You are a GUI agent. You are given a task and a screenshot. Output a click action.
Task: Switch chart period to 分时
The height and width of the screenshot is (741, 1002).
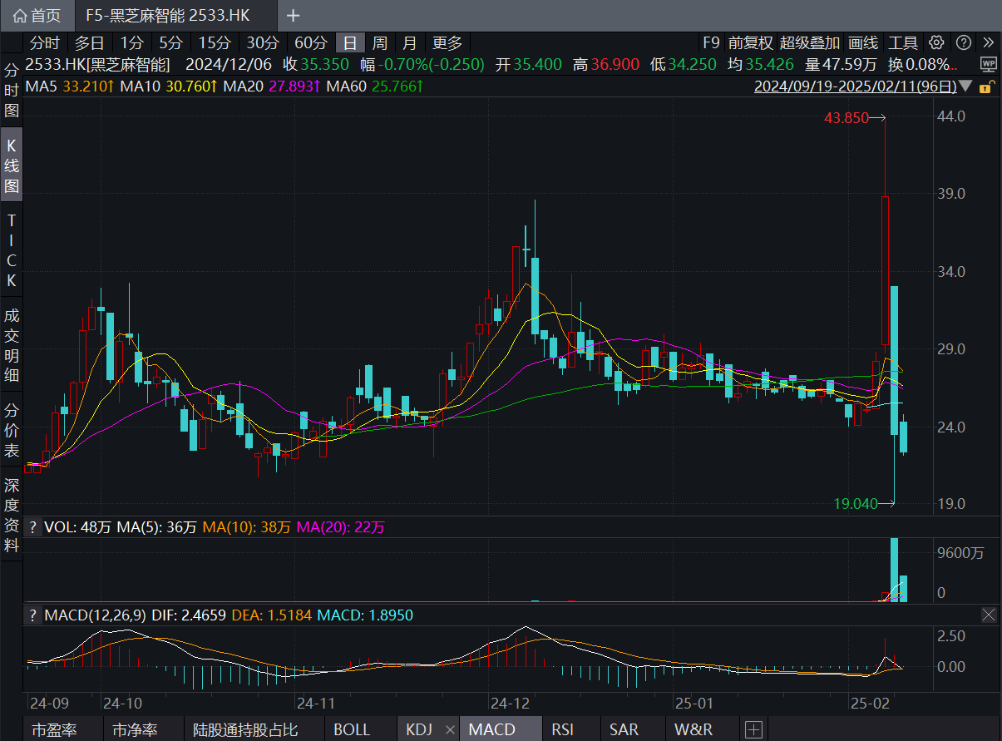tap(45, 43)
